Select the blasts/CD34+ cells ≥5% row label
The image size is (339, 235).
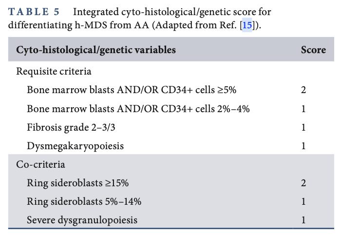click(x=132, y=90)
